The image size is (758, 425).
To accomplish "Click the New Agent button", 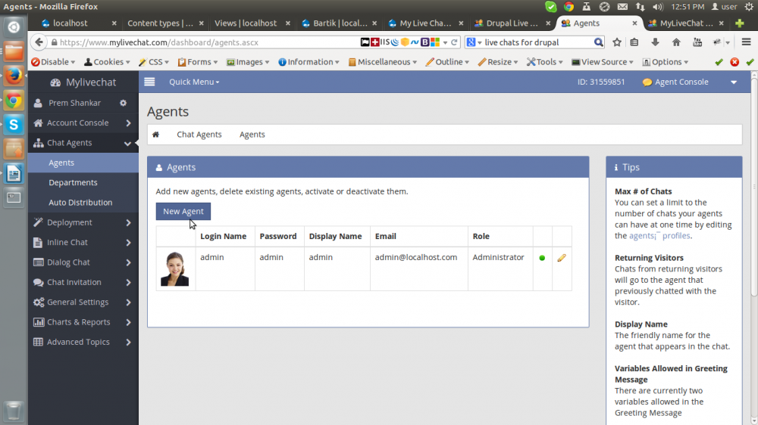I will click(183, 212).
